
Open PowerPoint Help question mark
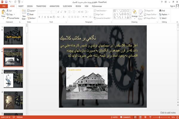coord(162,2)
